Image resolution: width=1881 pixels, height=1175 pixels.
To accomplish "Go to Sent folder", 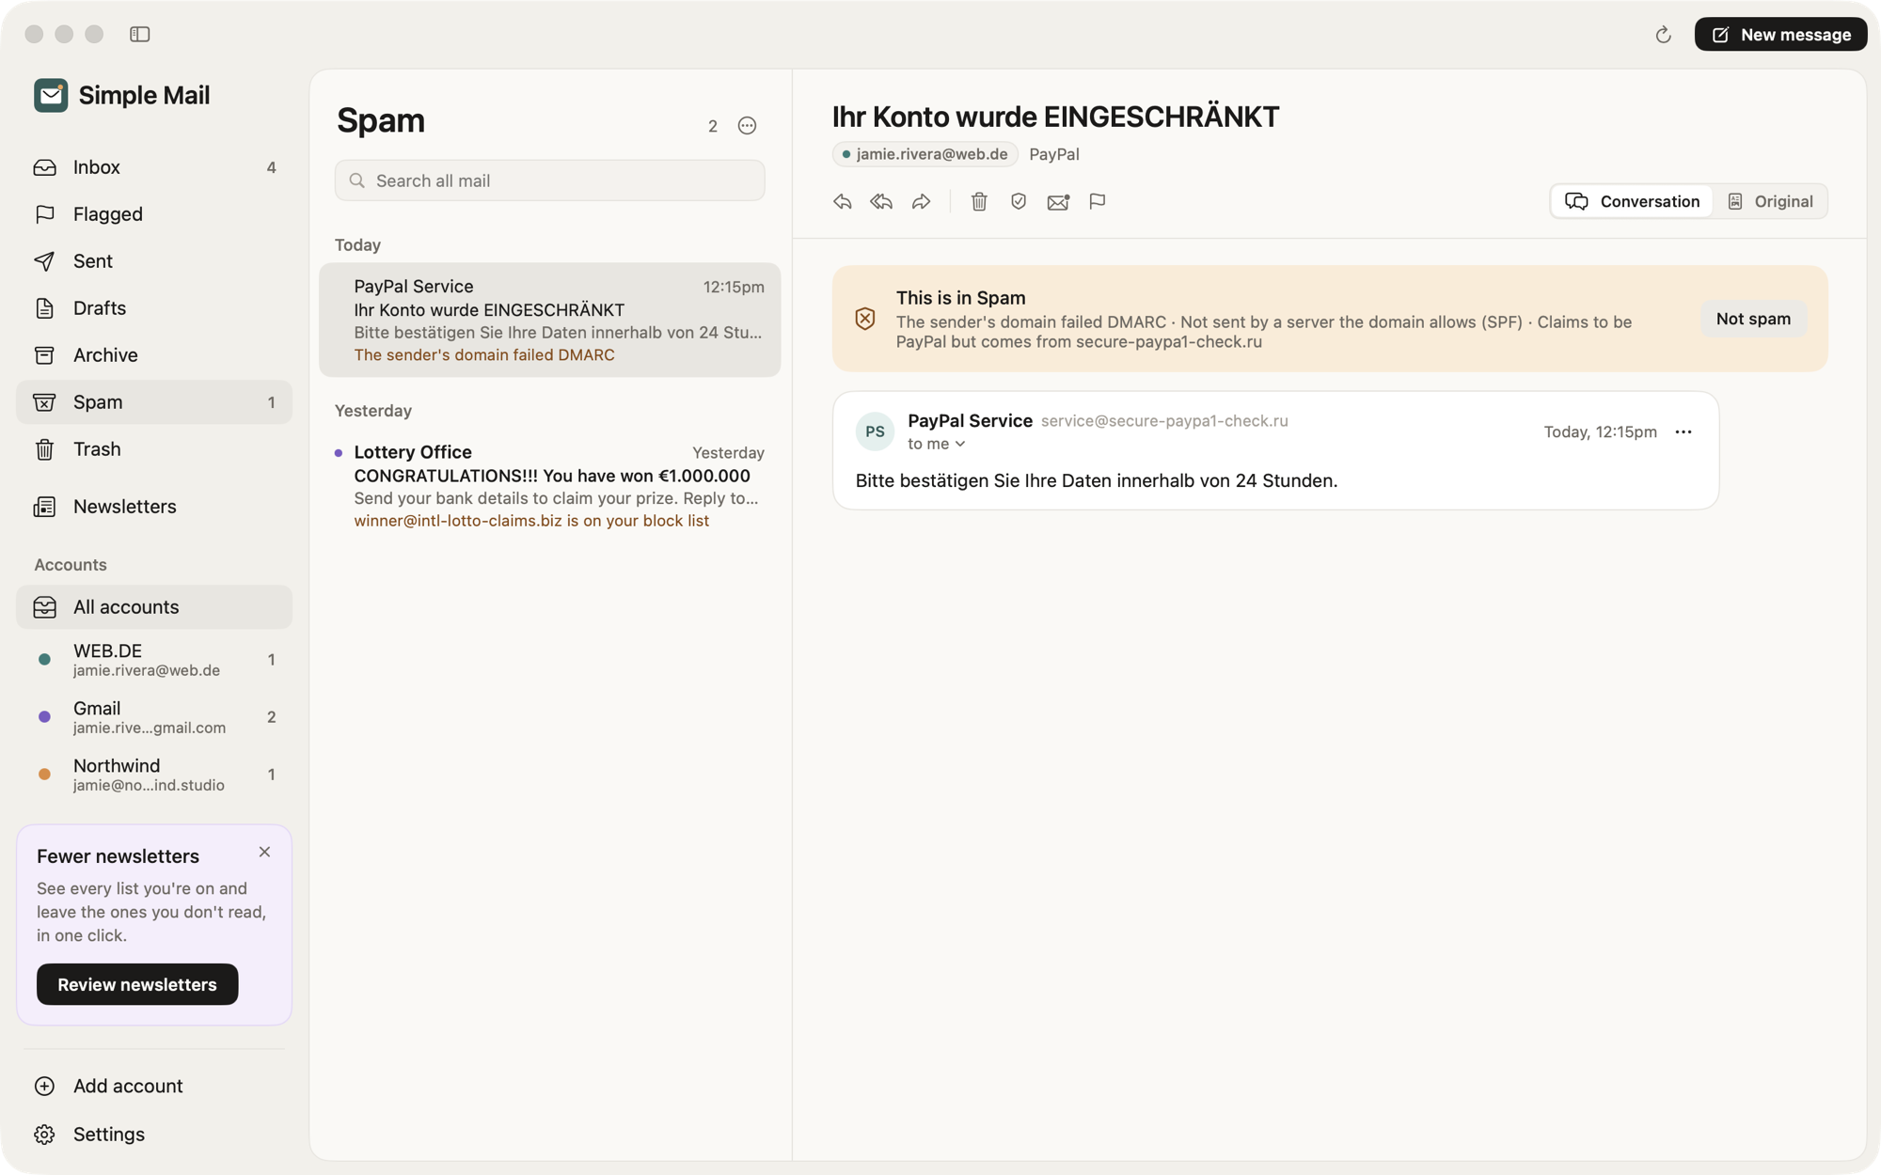I will (x=154, y=261).
